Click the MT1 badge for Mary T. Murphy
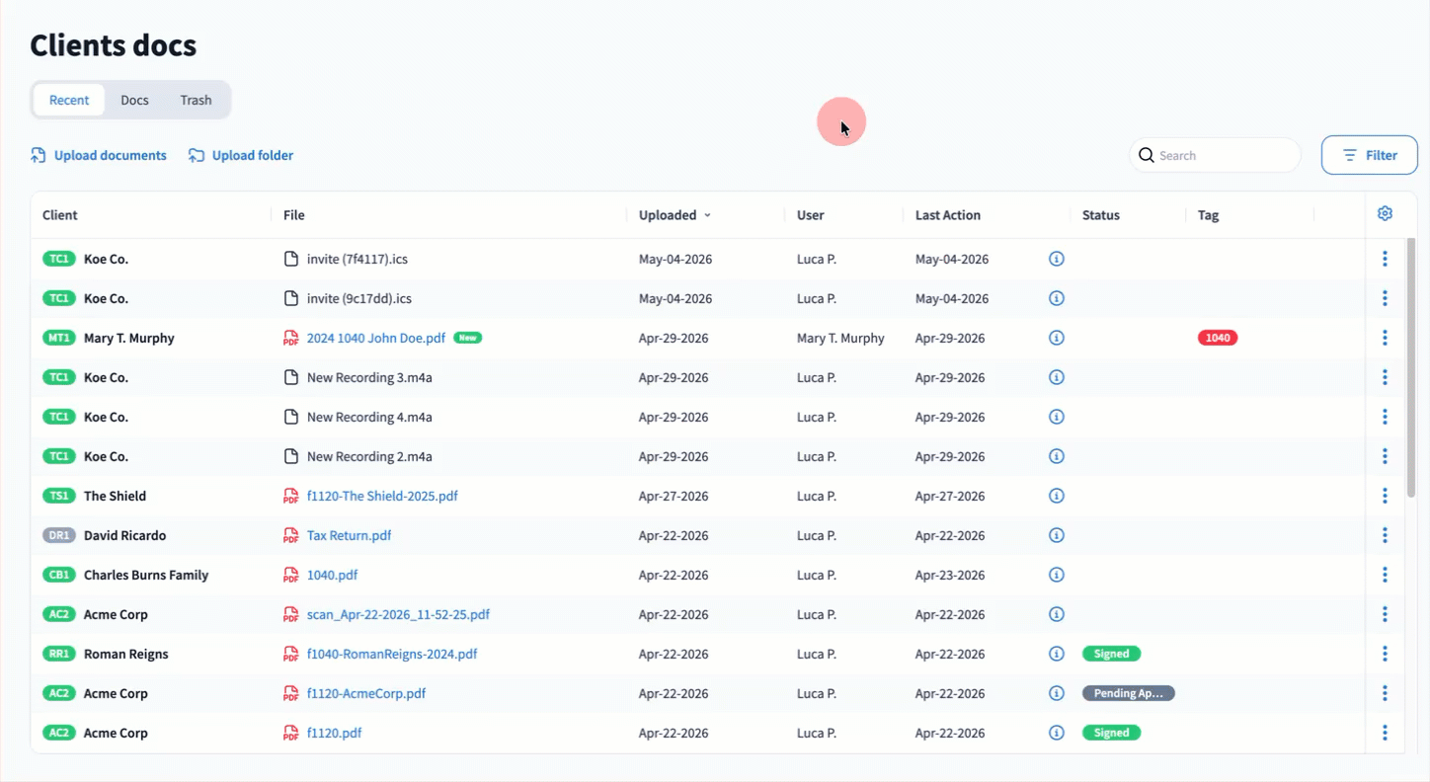1430x782 pixels. (59, 338)
